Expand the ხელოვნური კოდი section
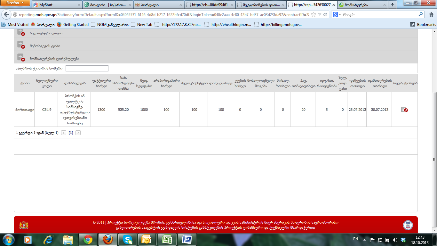 [x=21, y=32]
